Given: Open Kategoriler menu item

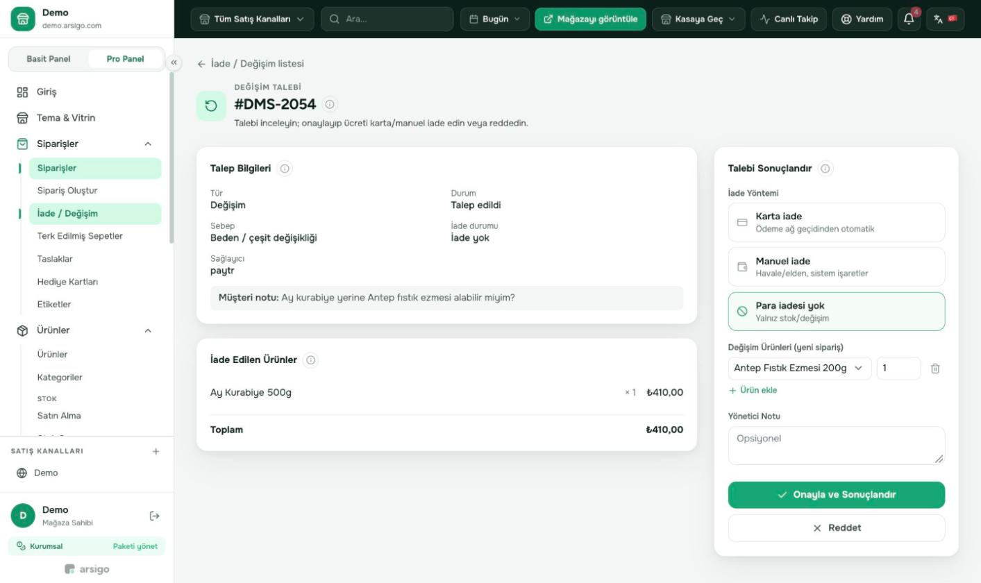Looking at the screenshot, I should pyautogui.click(x=95, y=378).
